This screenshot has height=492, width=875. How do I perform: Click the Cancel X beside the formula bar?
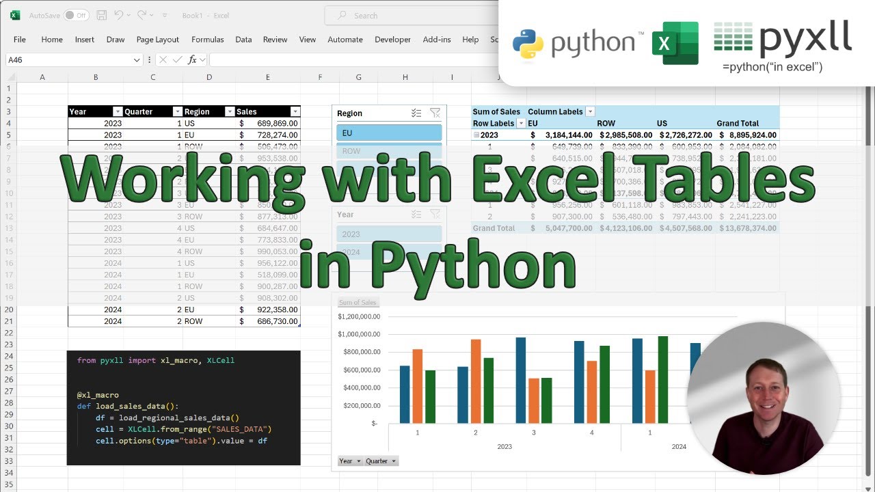click(x=163, y=59)
